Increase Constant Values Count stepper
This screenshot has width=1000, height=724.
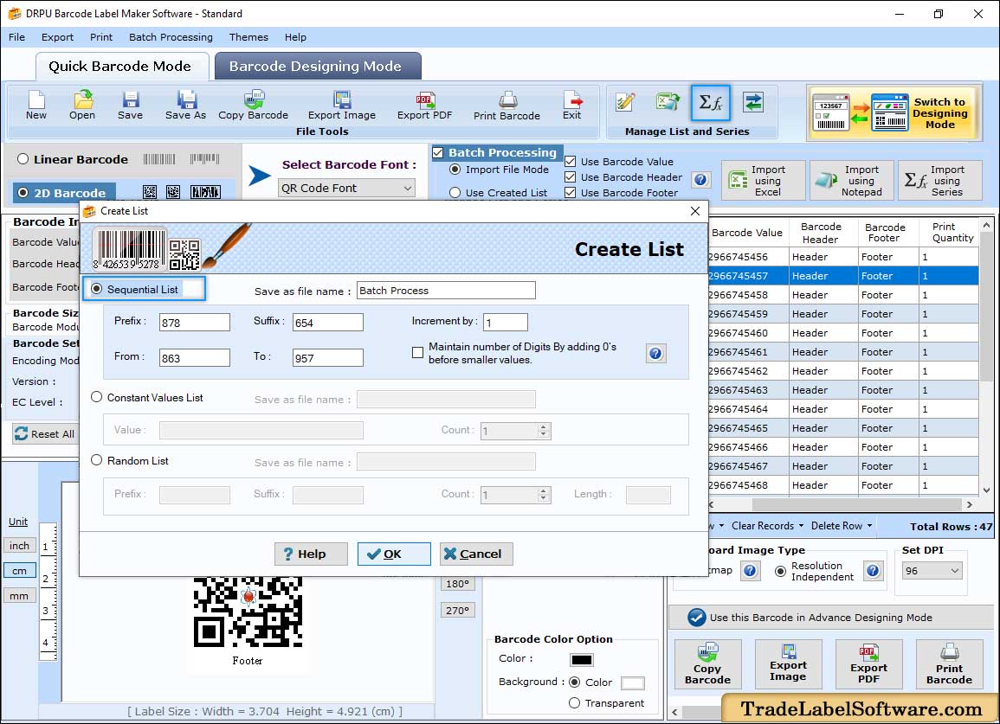[544, 427]
